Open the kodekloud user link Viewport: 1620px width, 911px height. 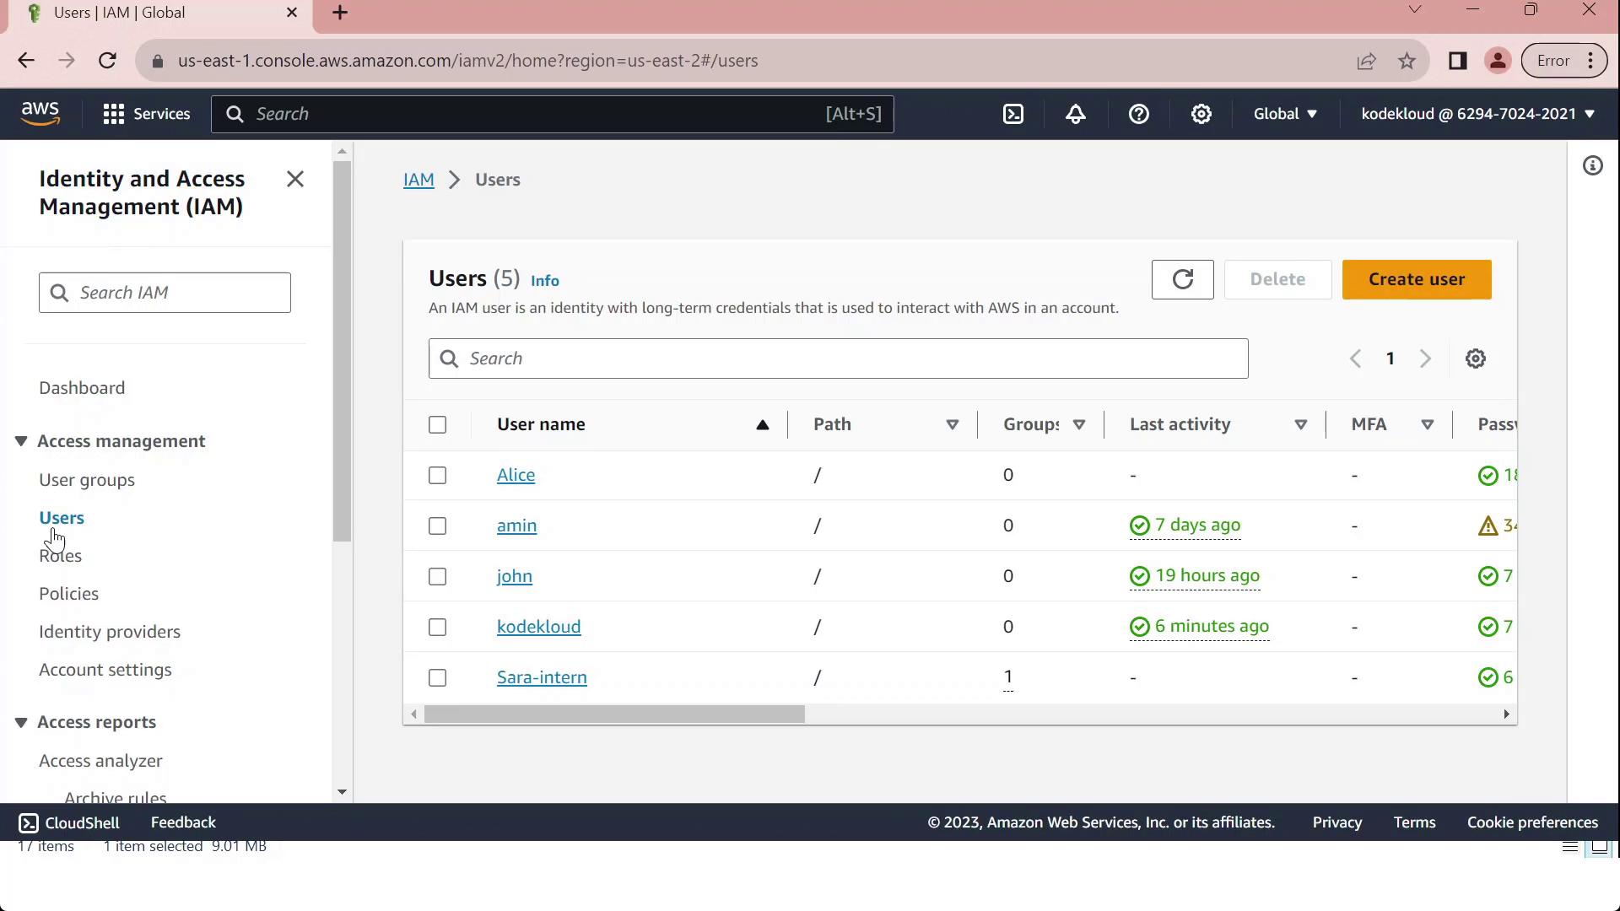538,627
